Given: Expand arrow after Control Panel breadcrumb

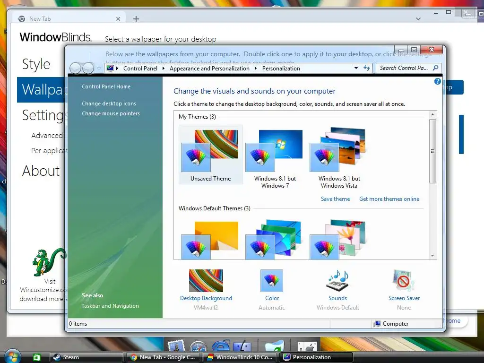Looking at the screenshot, I should click(x=163, y=69).
